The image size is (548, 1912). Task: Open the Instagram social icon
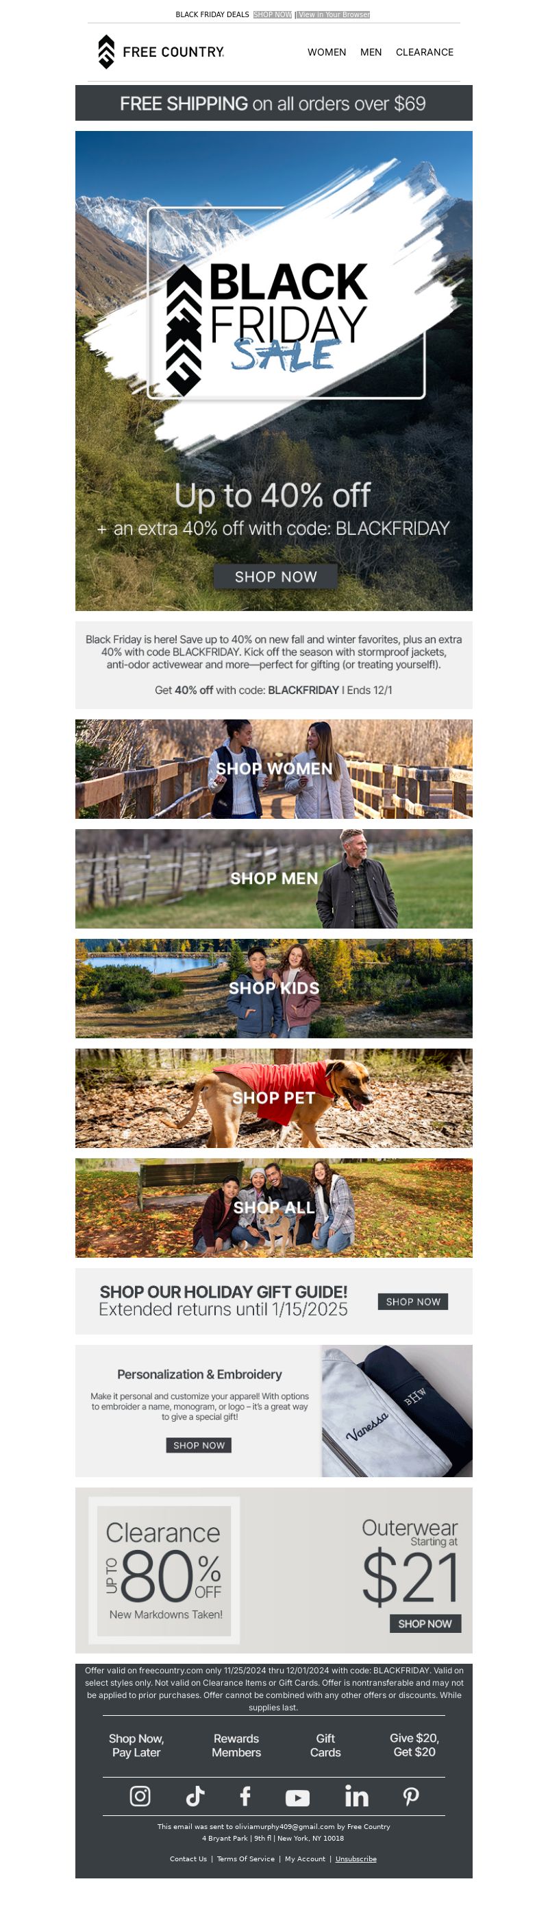point(140,1795)
